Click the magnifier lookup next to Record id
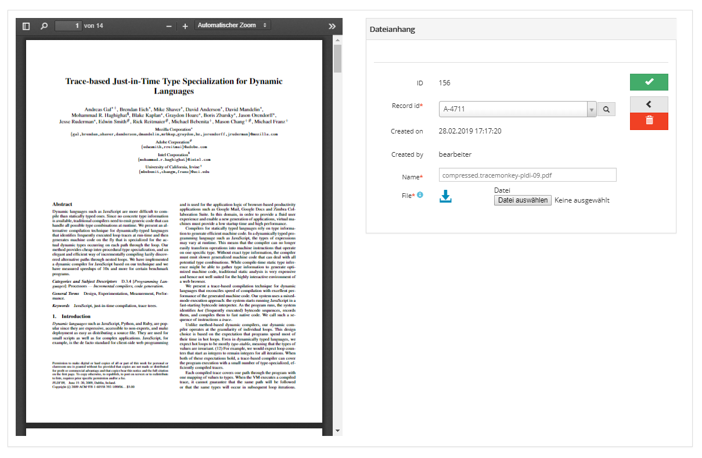The image size is (702, 458). point(606,109)
